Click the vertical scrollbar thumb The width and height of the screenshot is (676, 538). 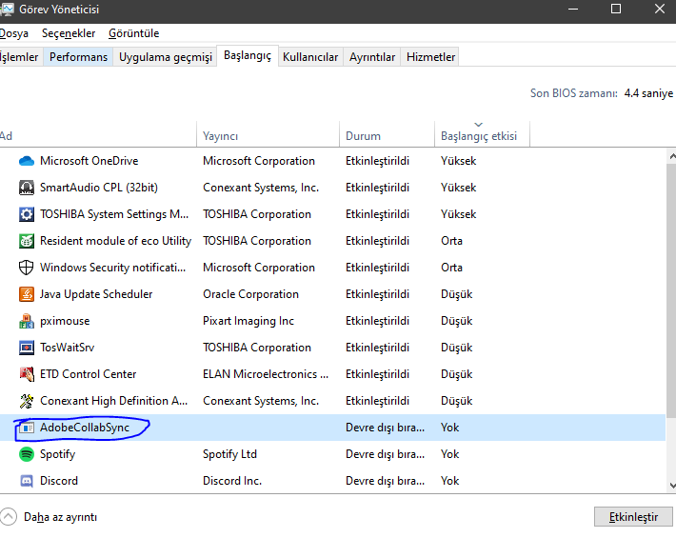click(671, 290)
